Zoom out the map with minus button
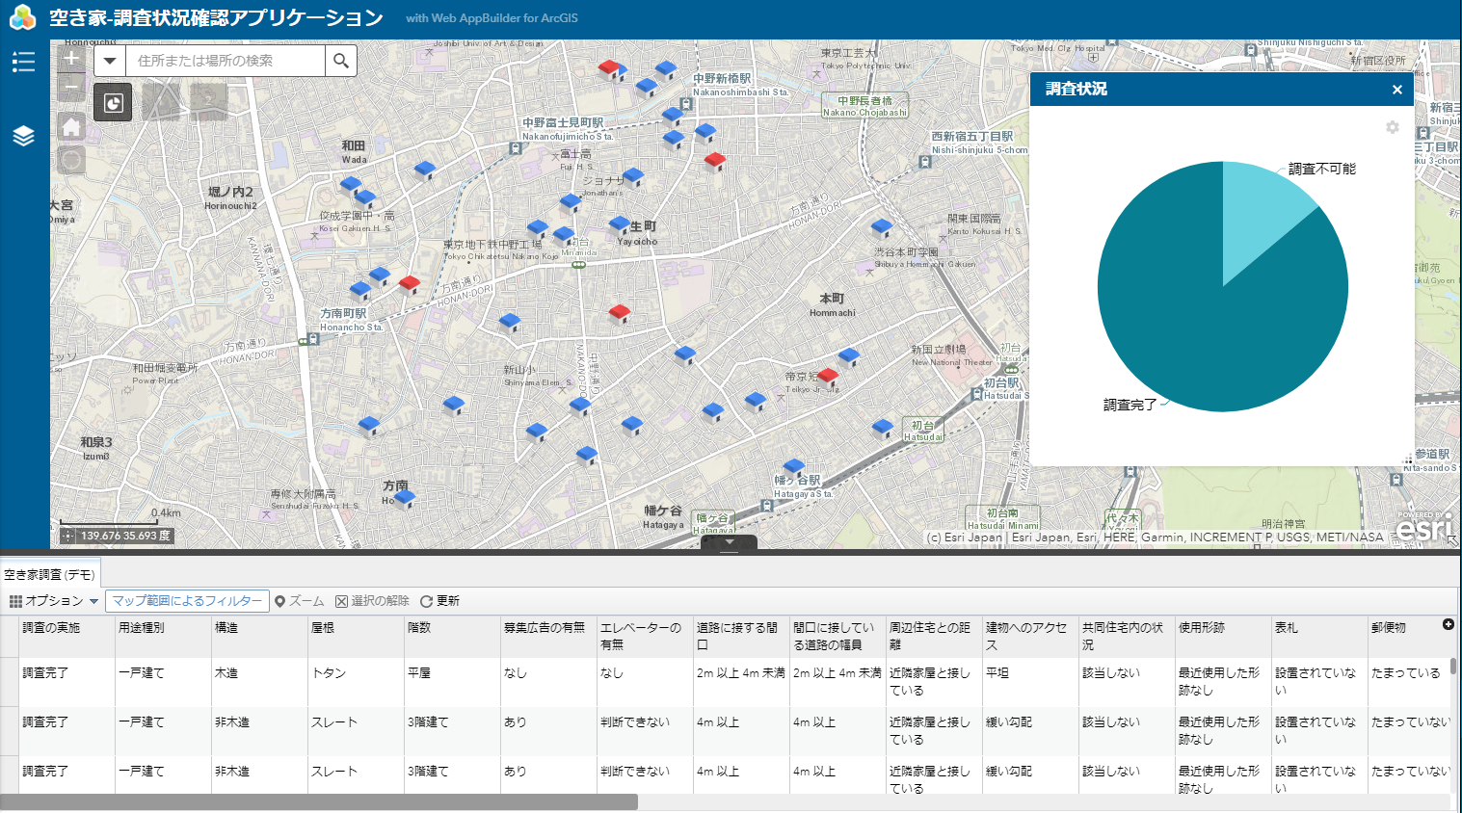1462x813 pixels. [71, 87]
